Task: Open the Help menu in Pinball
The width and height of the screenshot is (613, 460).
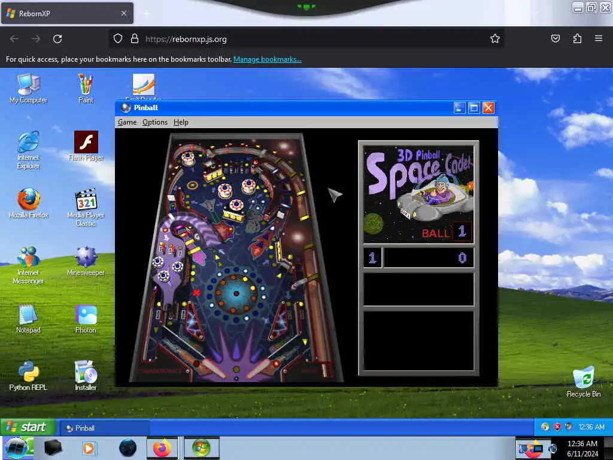Action: tap(181, 122)
